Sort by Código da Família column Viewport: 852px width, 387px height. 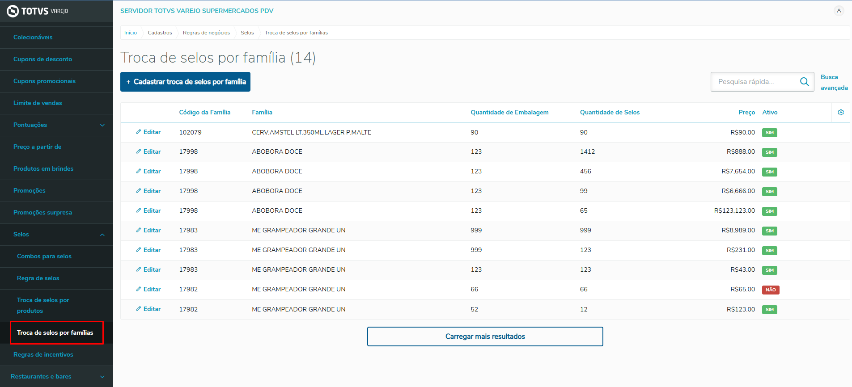205,113
